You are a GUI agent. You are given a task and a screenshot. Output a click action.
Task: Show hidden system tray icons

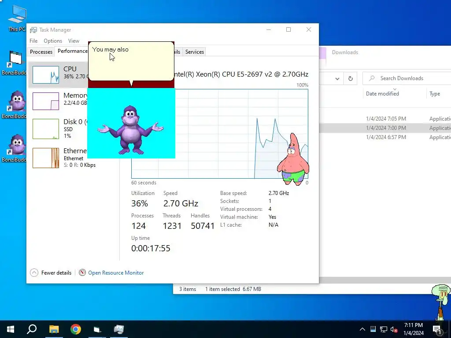(x=362, y=329)
